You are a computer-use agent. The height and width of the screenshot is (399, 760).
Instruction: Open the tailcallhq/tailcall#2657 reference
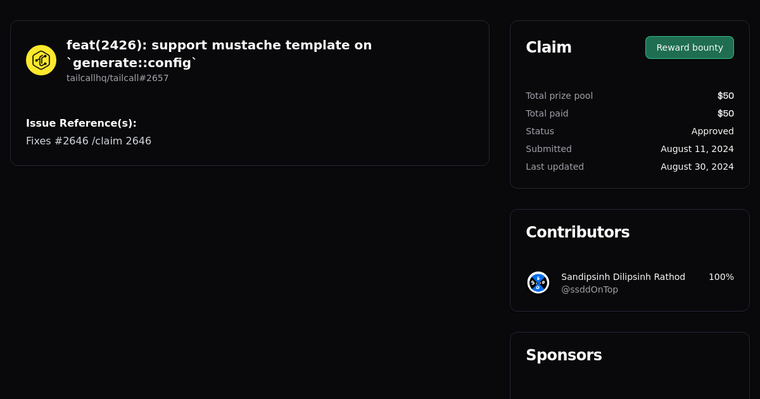[x=117, y=78]
